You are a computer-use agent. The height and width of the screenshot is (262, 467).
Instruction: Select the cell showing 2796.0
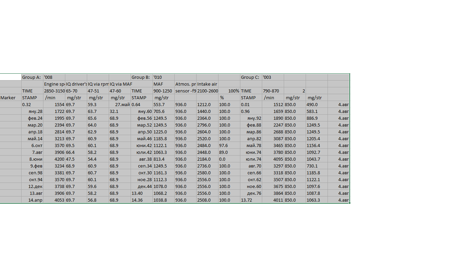pyautogui.click(x=207, y=125)
